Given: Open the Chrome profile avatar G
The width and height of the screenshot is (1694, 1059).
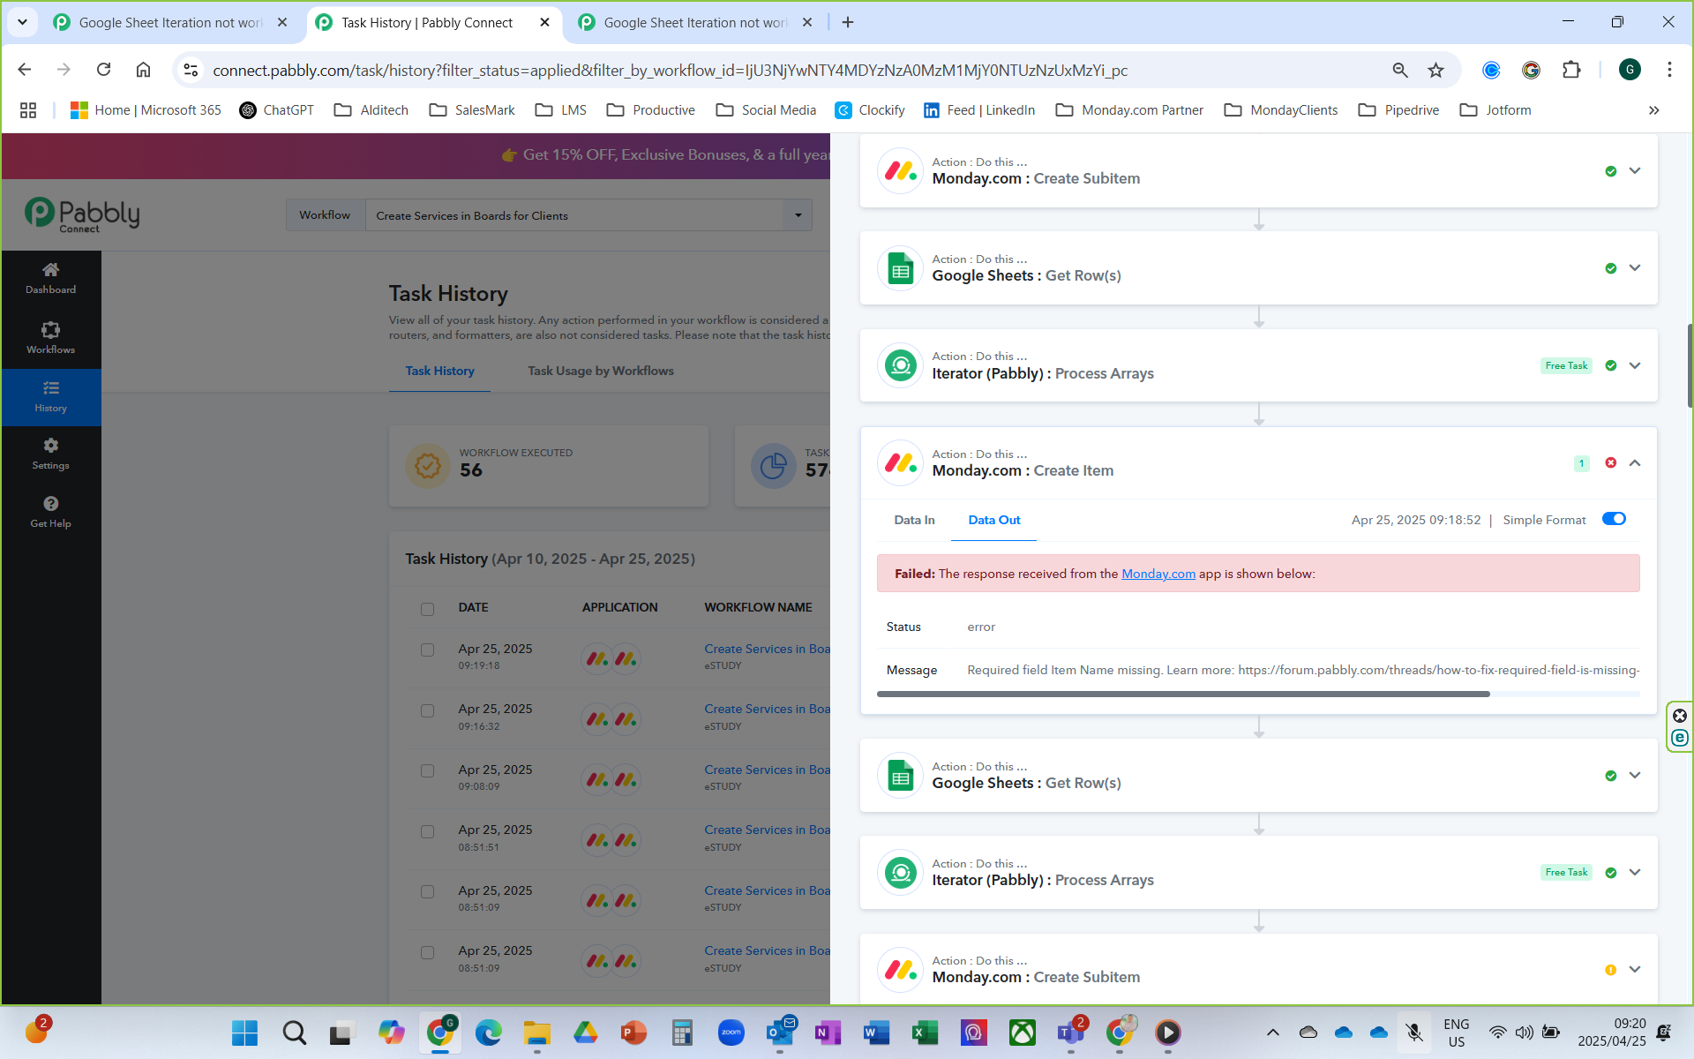Looking at the screenshot, I should tap(1630, 70).
